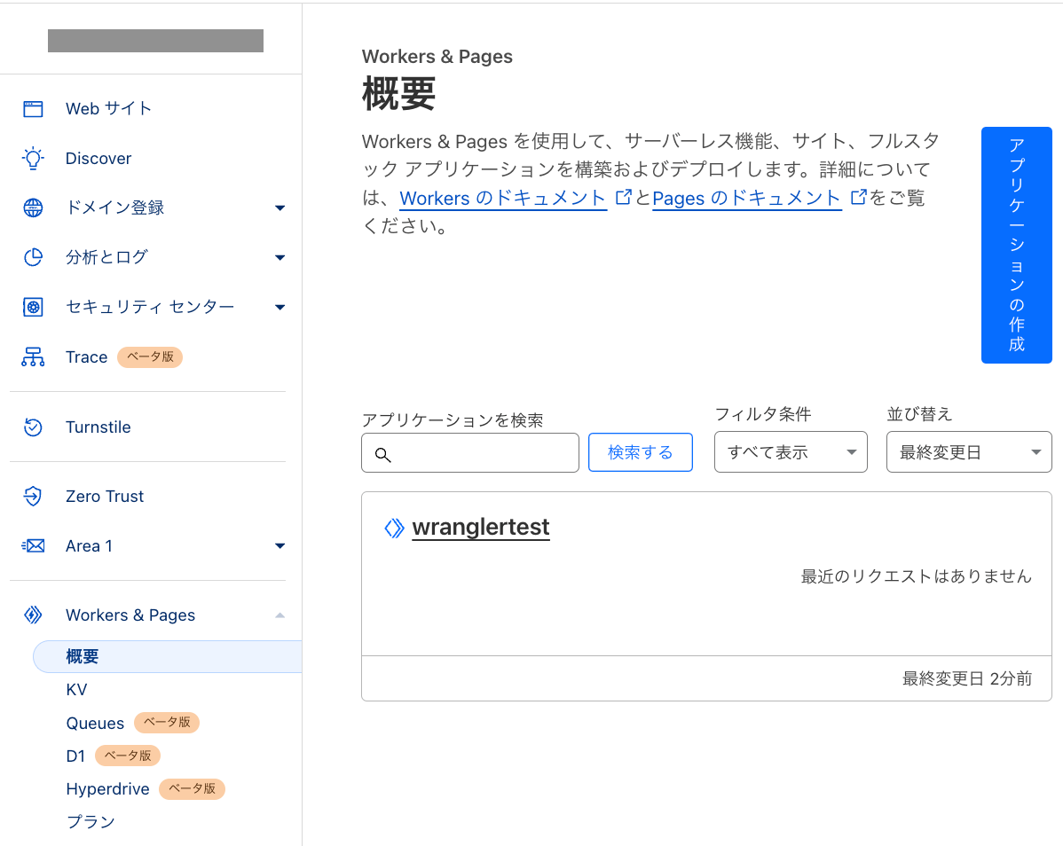Click the 最近のリクエストはありません text
Image resolution: width=1063 pixels, height=846 pixels.
click(x=916, y=576)
